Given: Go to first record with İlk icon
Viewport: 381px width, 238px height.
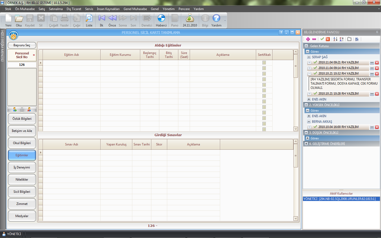Looking at the screenshot, I should tap(102, 19).
